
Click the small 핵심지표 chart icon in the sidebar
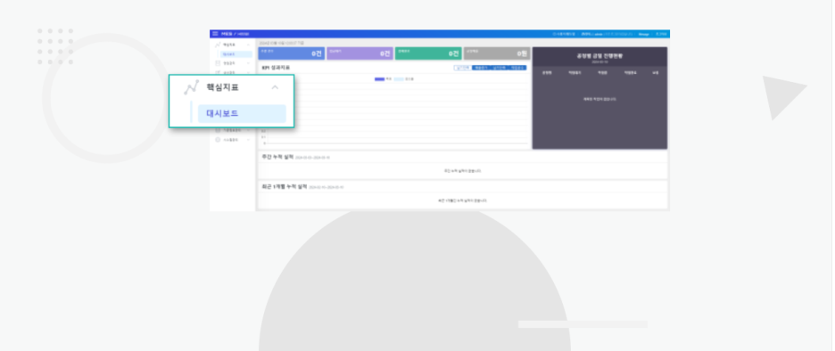[218, 45]
